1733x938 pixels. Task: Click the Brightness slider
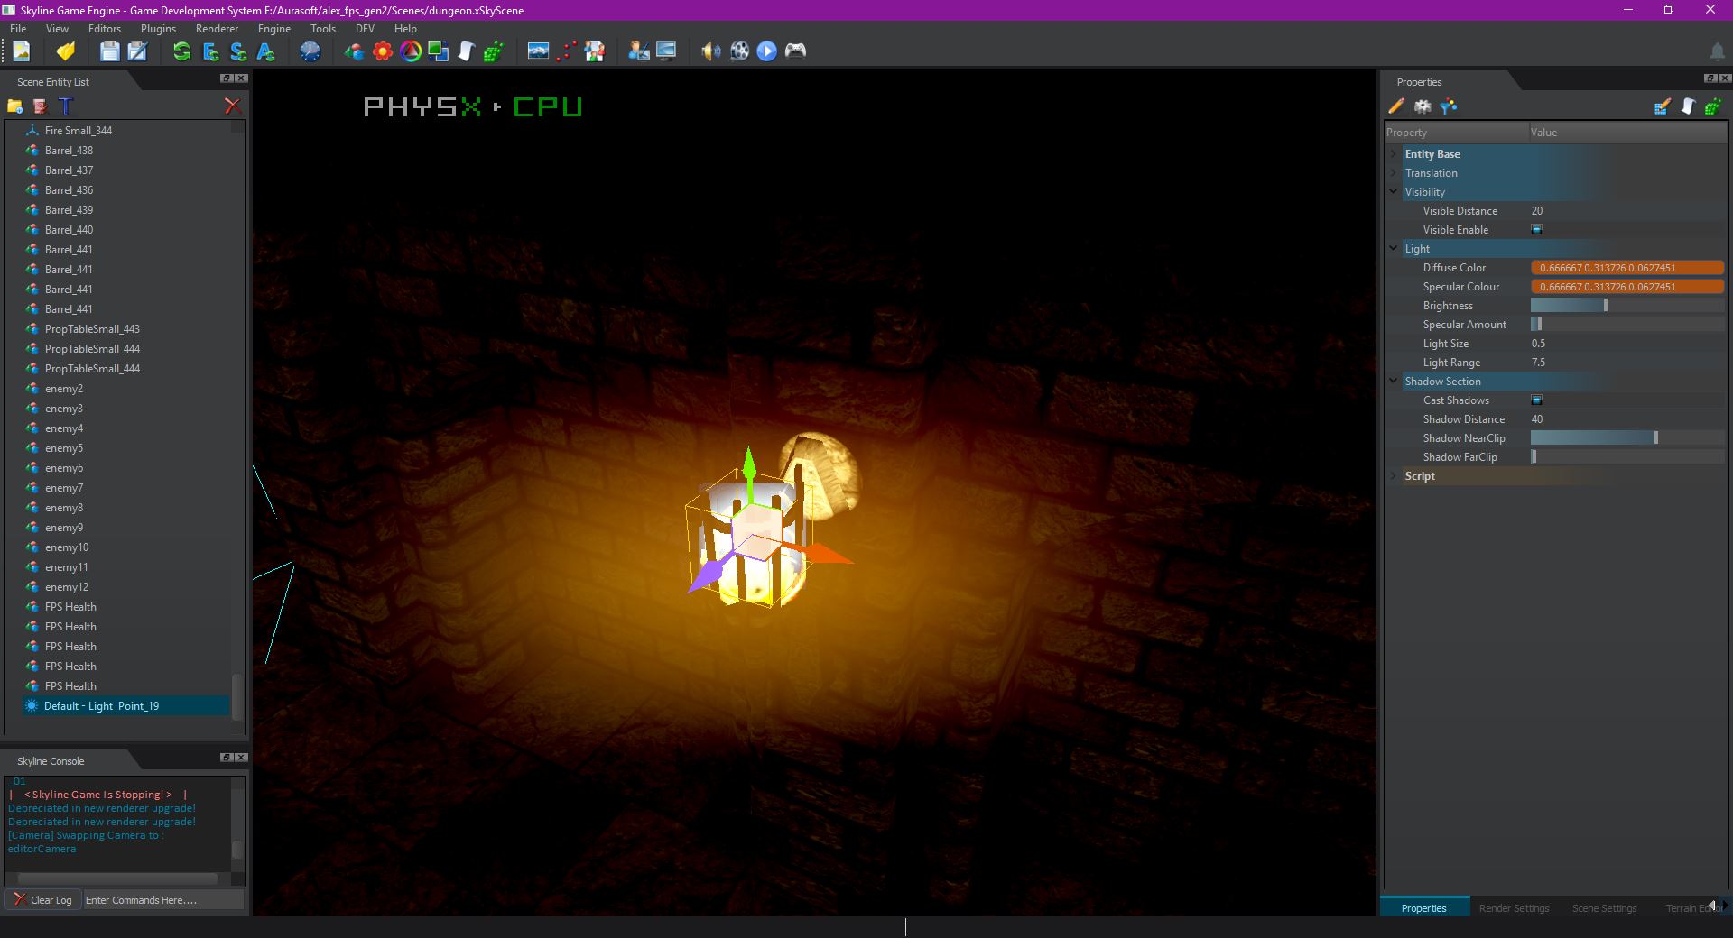[1627, 306]
